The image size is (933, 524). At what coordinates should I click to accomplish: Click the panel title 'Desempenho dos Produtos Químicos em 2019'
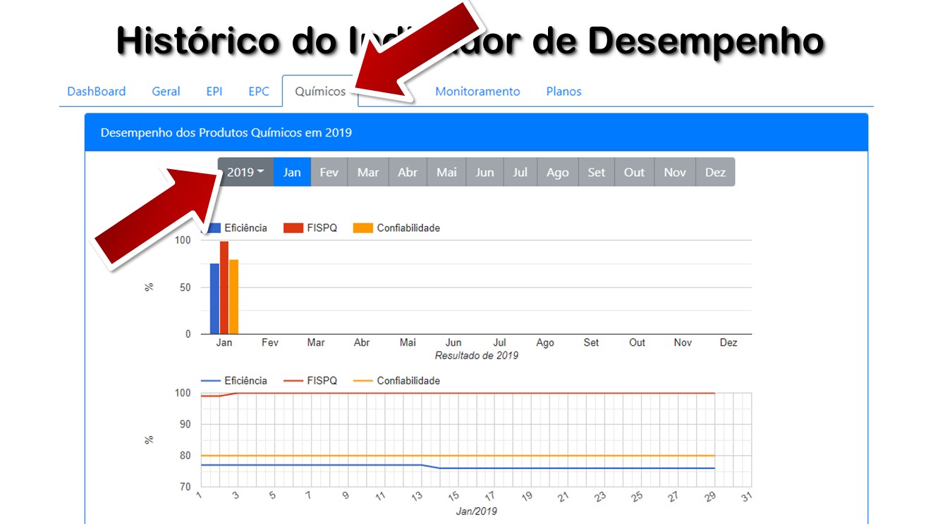point(226,132)
